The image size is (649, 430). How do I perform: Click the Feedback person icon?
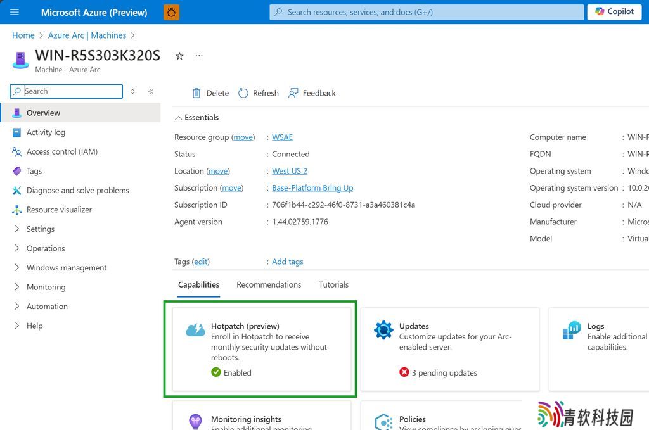tap(293, 93)
